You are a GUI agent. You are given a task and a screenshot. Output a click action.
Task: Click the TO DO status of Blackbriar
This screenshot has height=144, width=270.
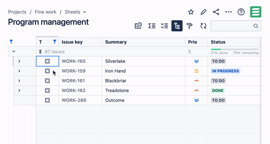coord(218,81)
